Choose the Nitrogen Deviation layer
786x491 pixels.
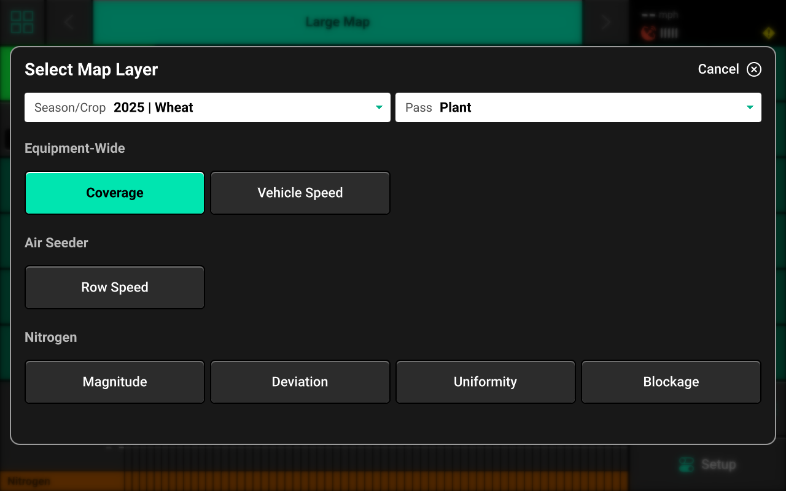300,382
